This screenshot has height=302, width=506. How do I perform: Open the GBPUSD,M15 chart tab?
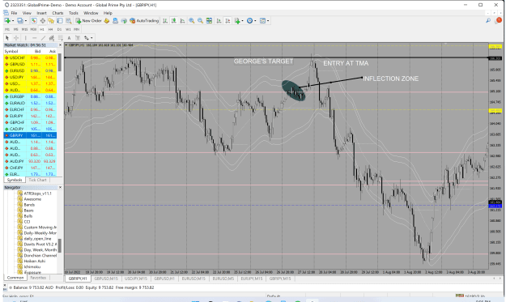point(106,279)
